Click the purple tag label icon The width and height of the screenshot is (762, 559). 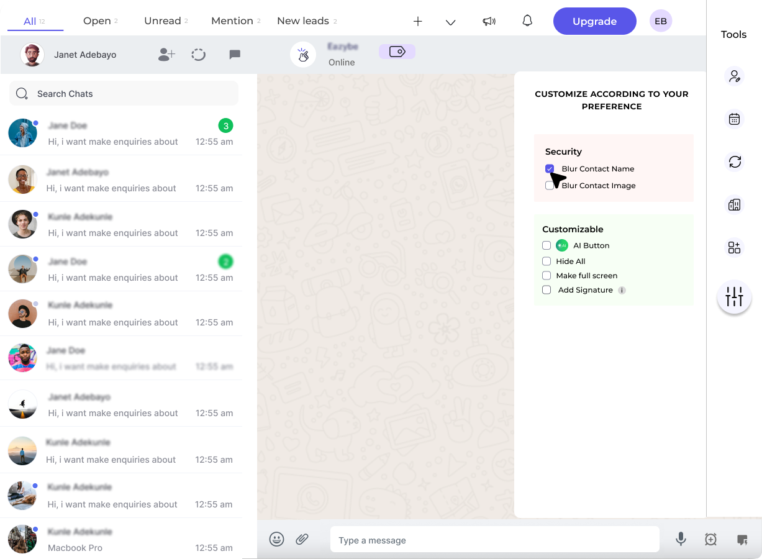(x=397, y=52)
